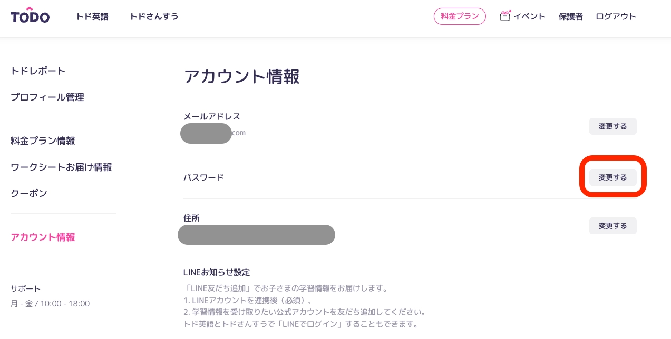
Task: Open トドレポート in the sidebar
Action: pyautogui.click(x=38, y=71)
